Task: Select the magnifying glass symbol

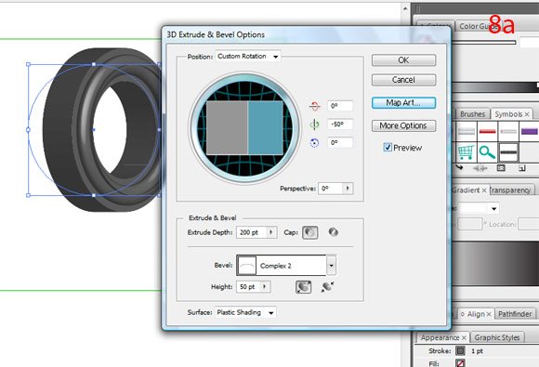Action: 487,151
